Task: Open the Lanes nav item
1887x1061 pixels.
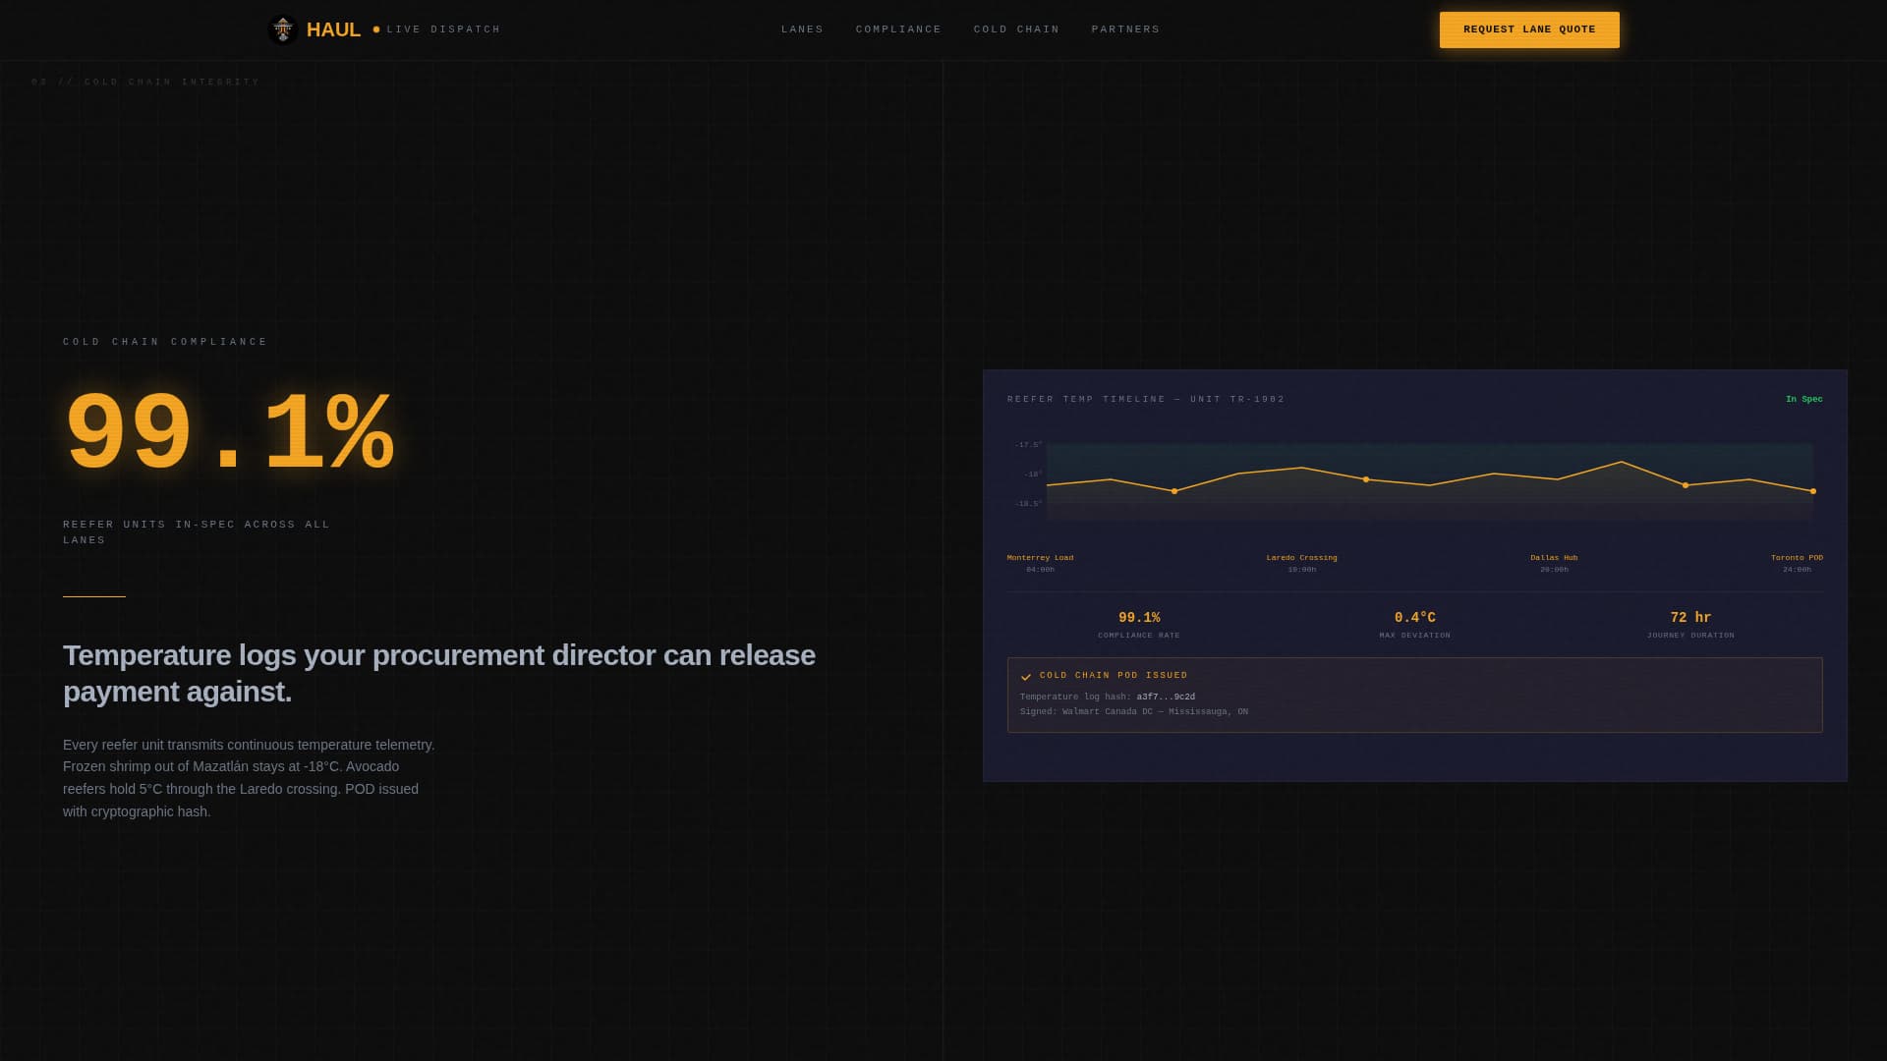Action: pyautogui.click(x=802, y=29)
